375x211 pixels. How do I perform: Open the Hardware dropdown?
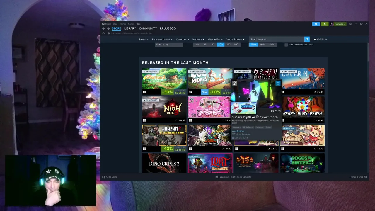pos(198,39)
